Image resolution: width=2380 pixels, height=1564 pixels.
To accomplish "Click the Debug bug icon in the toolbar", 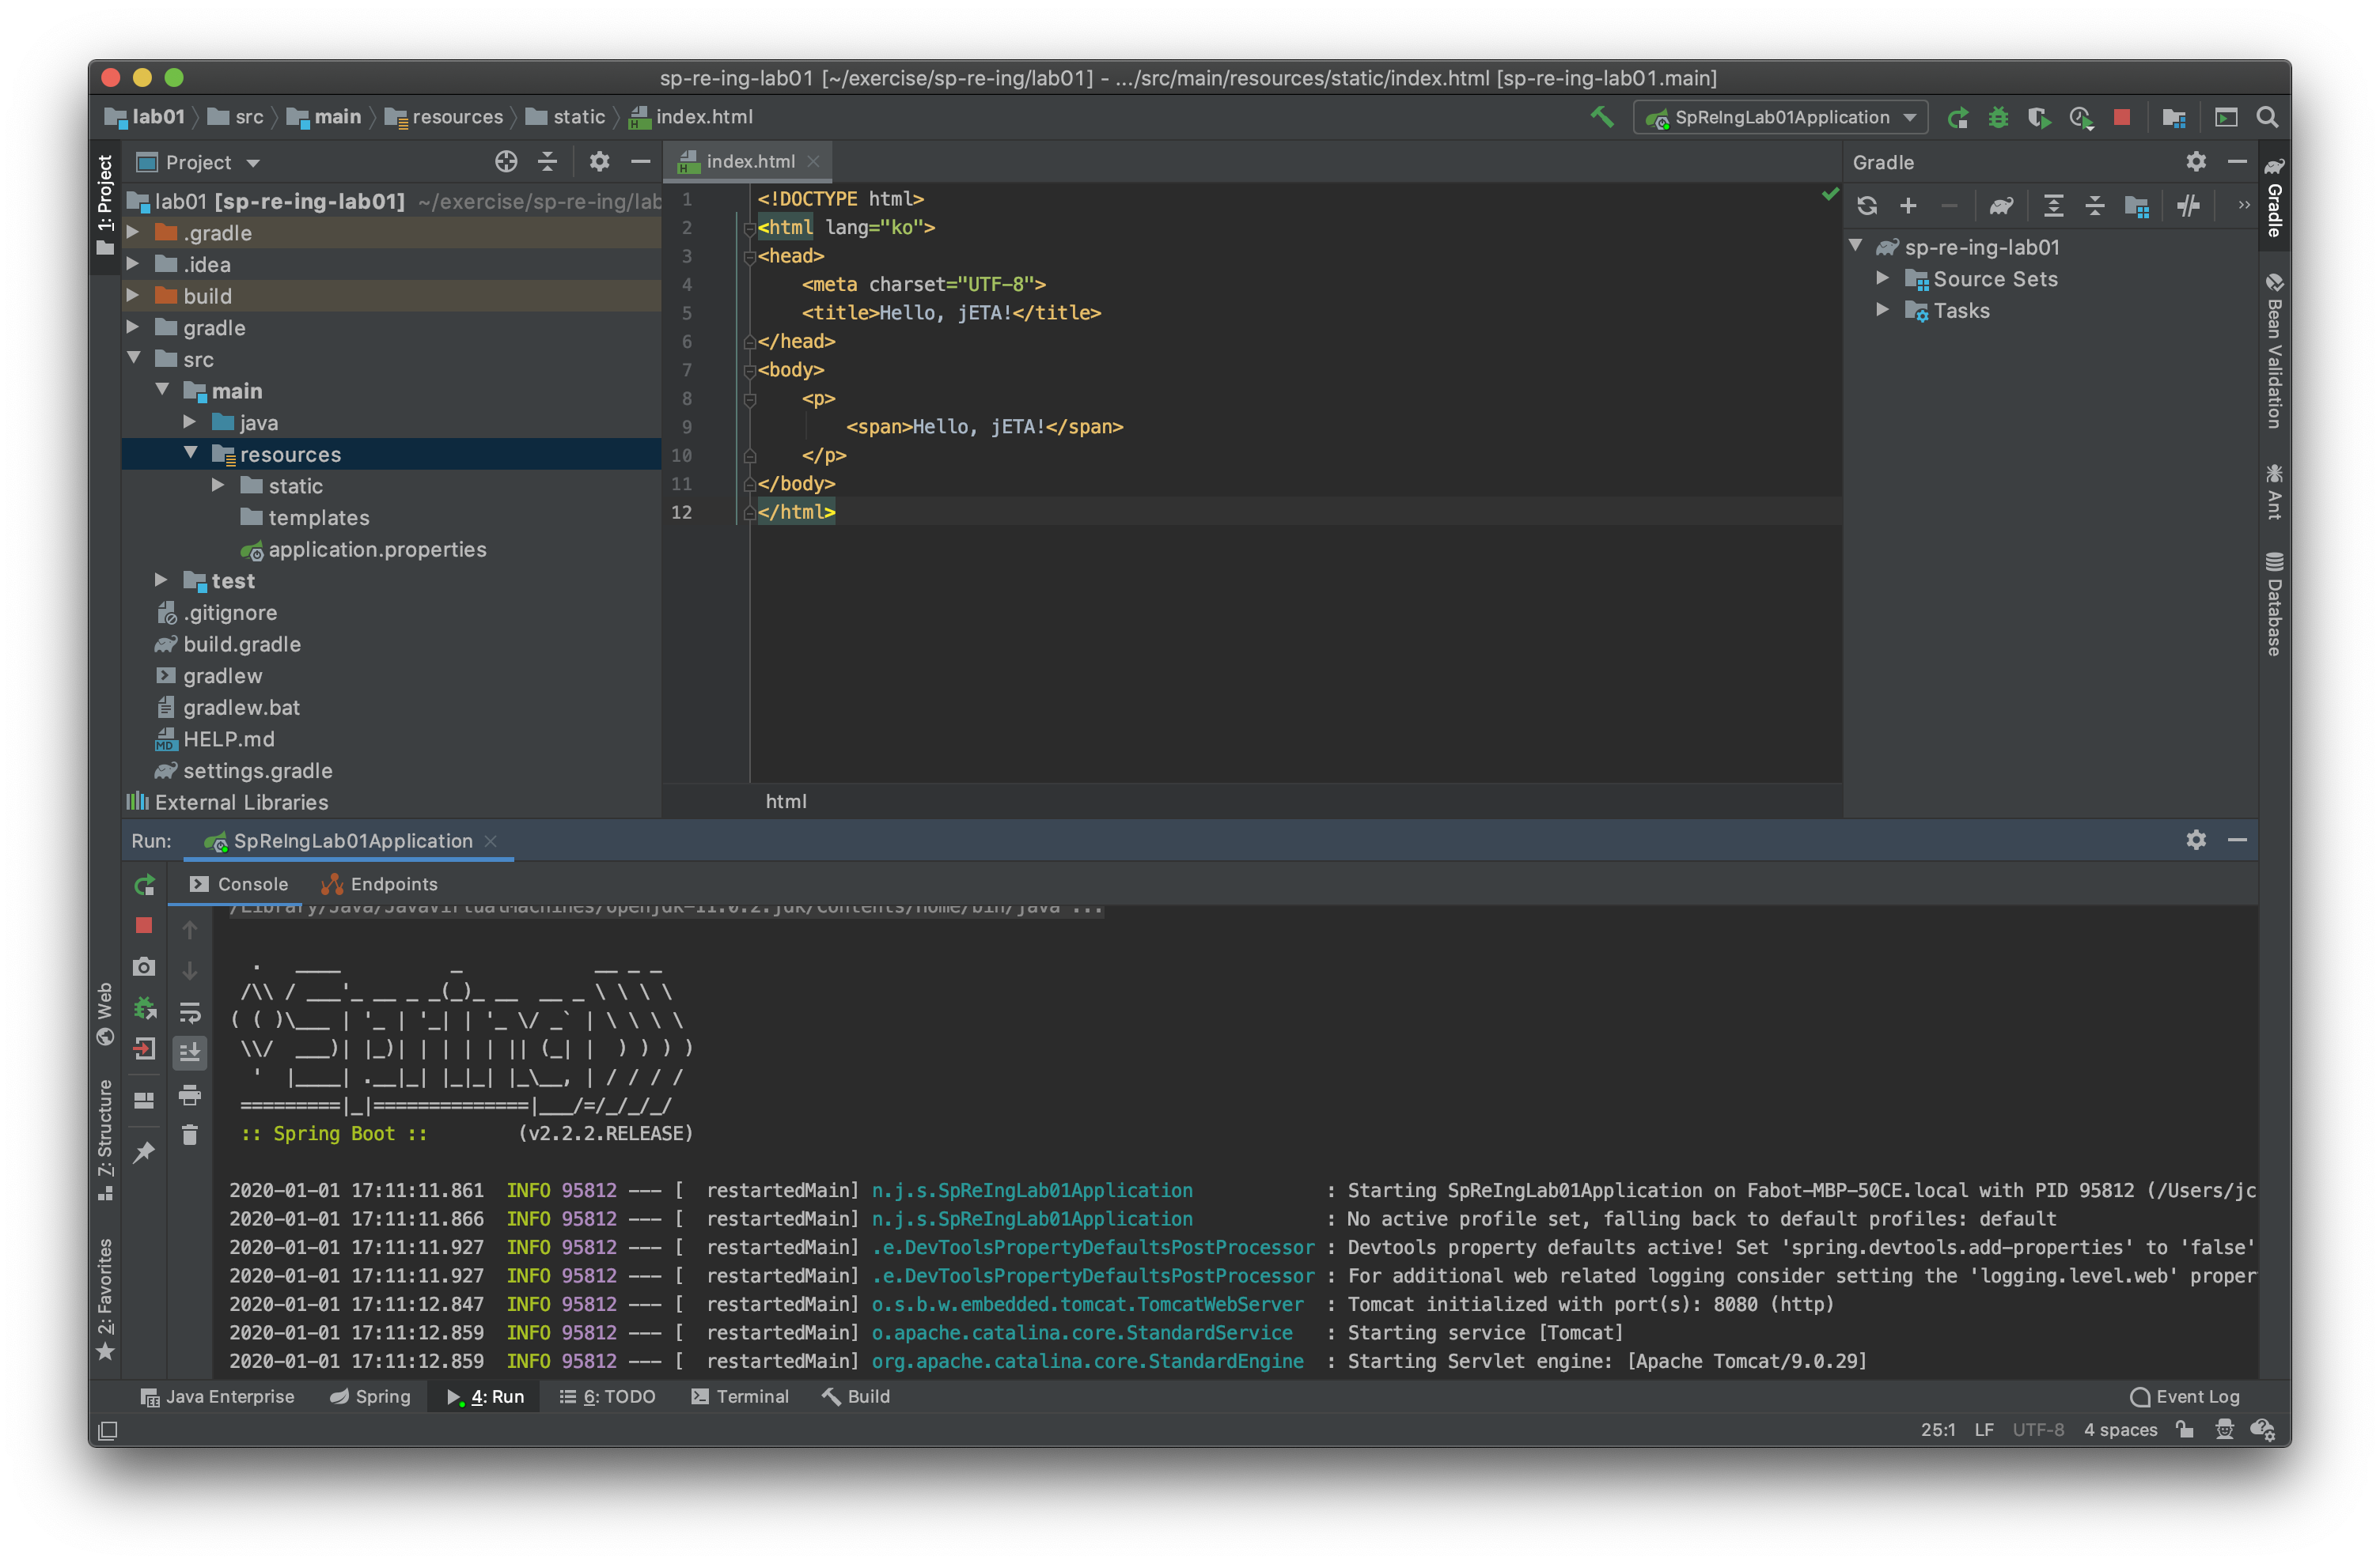I will [x=1998, y=117].
